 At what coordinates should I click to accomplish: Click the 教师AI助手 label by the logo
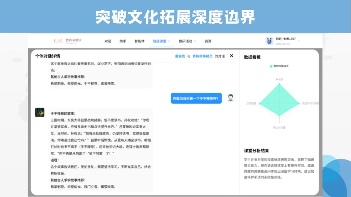click(x=74, y=40)
